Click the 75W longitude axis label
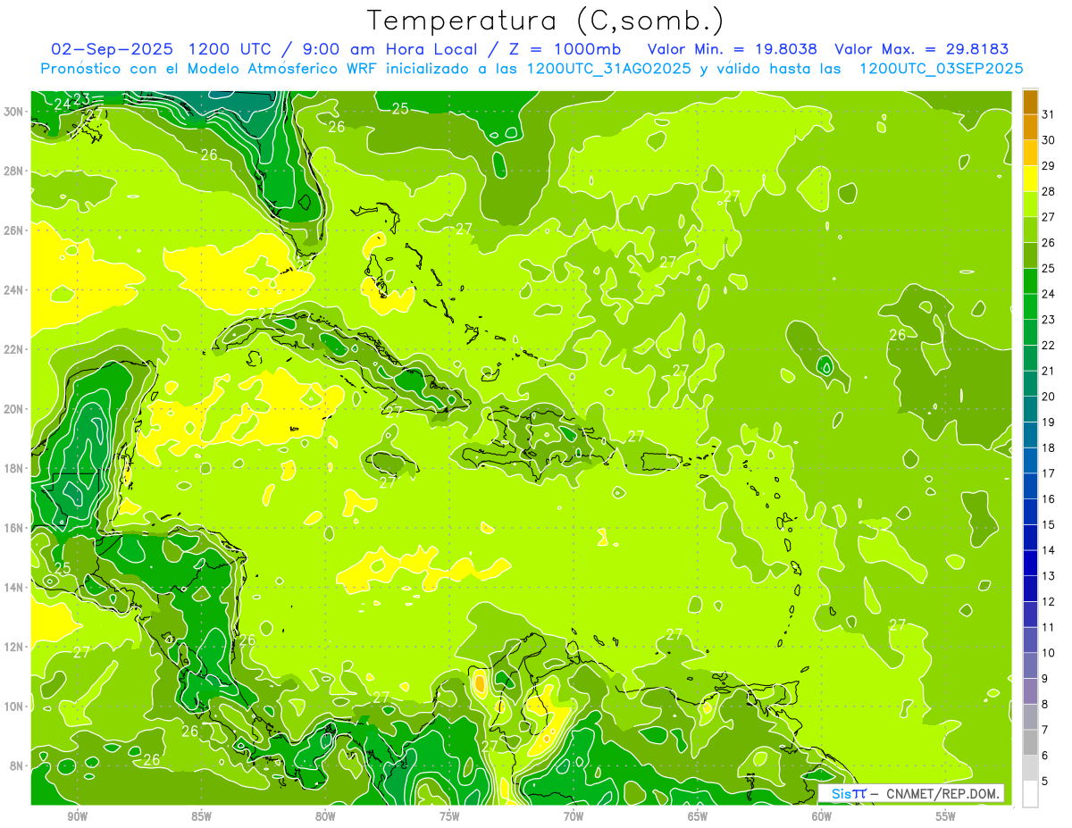Viewport: 1072px width, 828px height. coord(449,816)
